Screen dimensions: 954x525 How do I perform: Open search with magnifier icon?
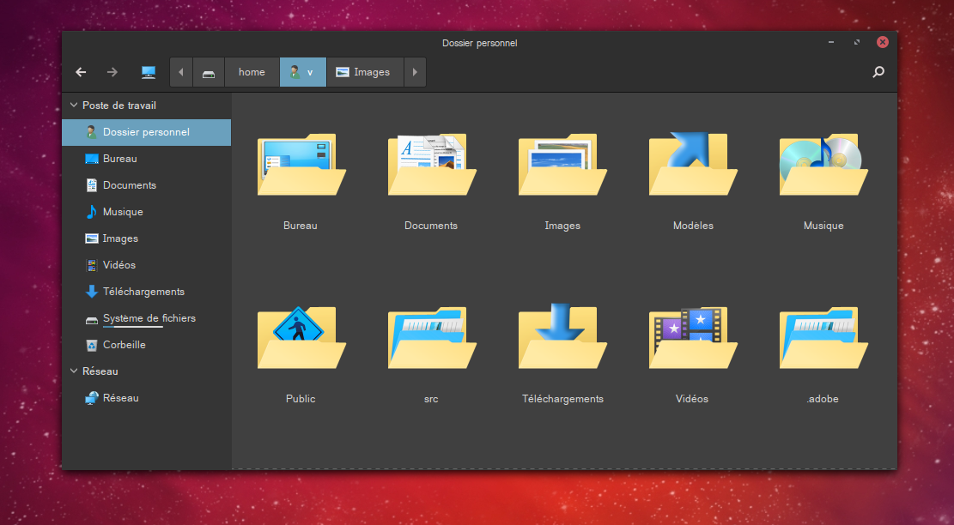[x=878, y=72]
